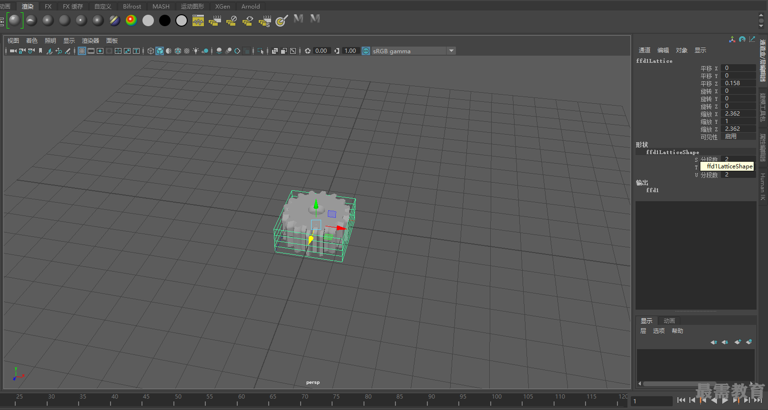The height and width of the screenshot is (410, 768).
Task: Click the Ramp Shader rainbow sphere icon
Action: pos(131,20)
